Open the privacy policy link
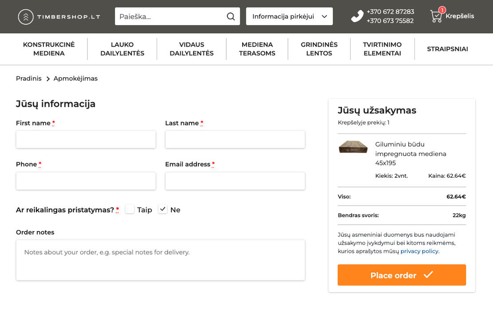Image resolution: width=493 pixels, height=309 pixels. click(419, 251)
